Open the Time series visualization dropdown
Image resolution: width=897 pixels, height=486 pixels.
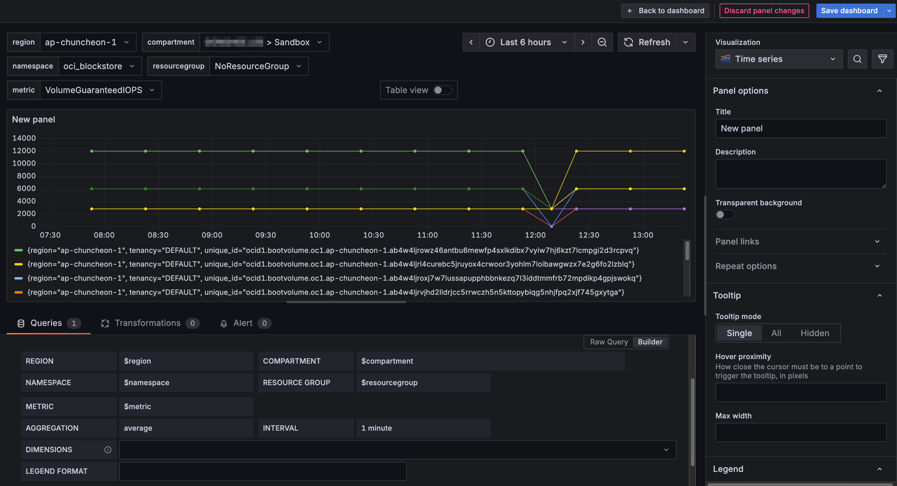click(779, 59)
